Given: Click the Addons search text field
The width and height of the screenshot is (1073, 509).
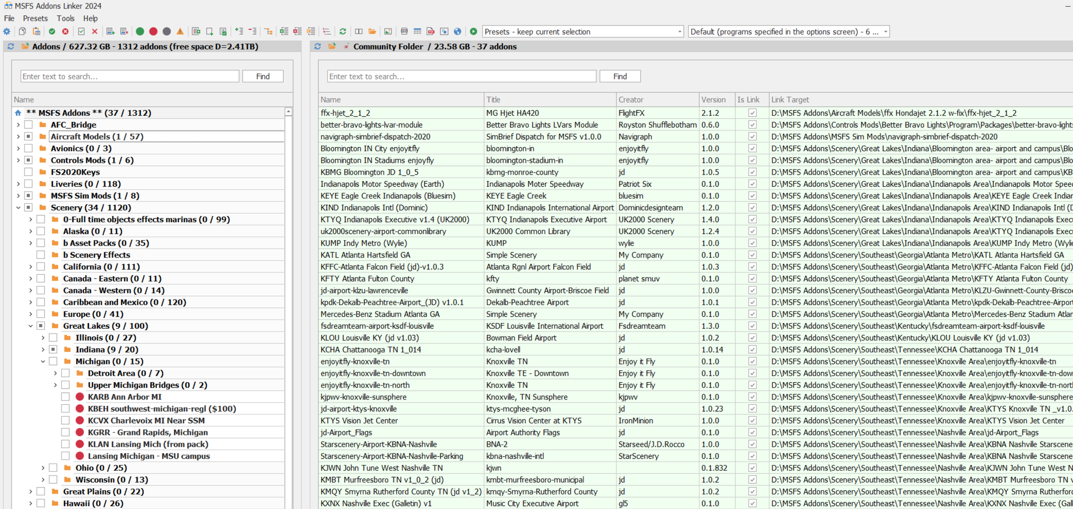Looking at the screenshot, I should (x=130, y=76).
